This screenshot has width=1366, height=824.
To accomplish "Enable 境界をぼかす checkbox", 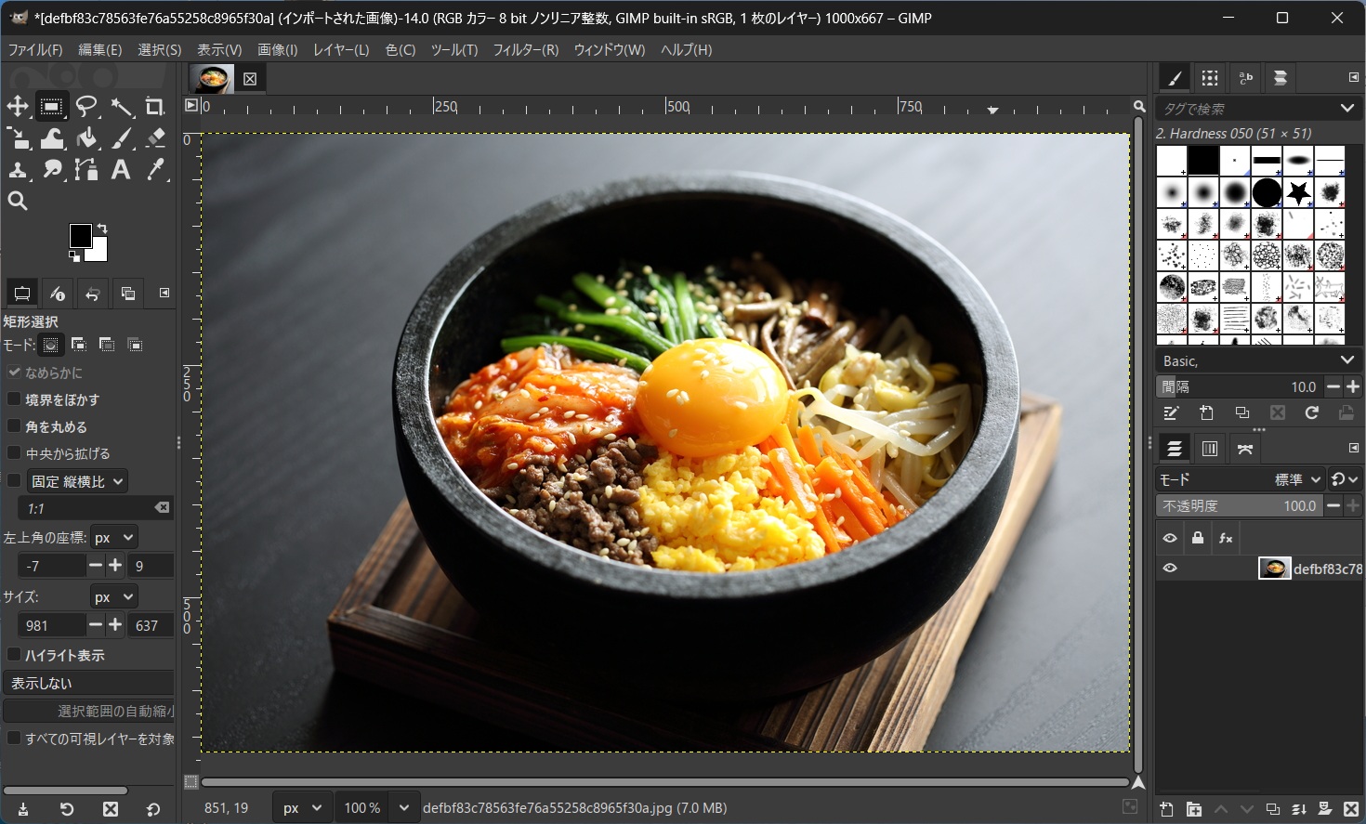I will click(14, 399).
